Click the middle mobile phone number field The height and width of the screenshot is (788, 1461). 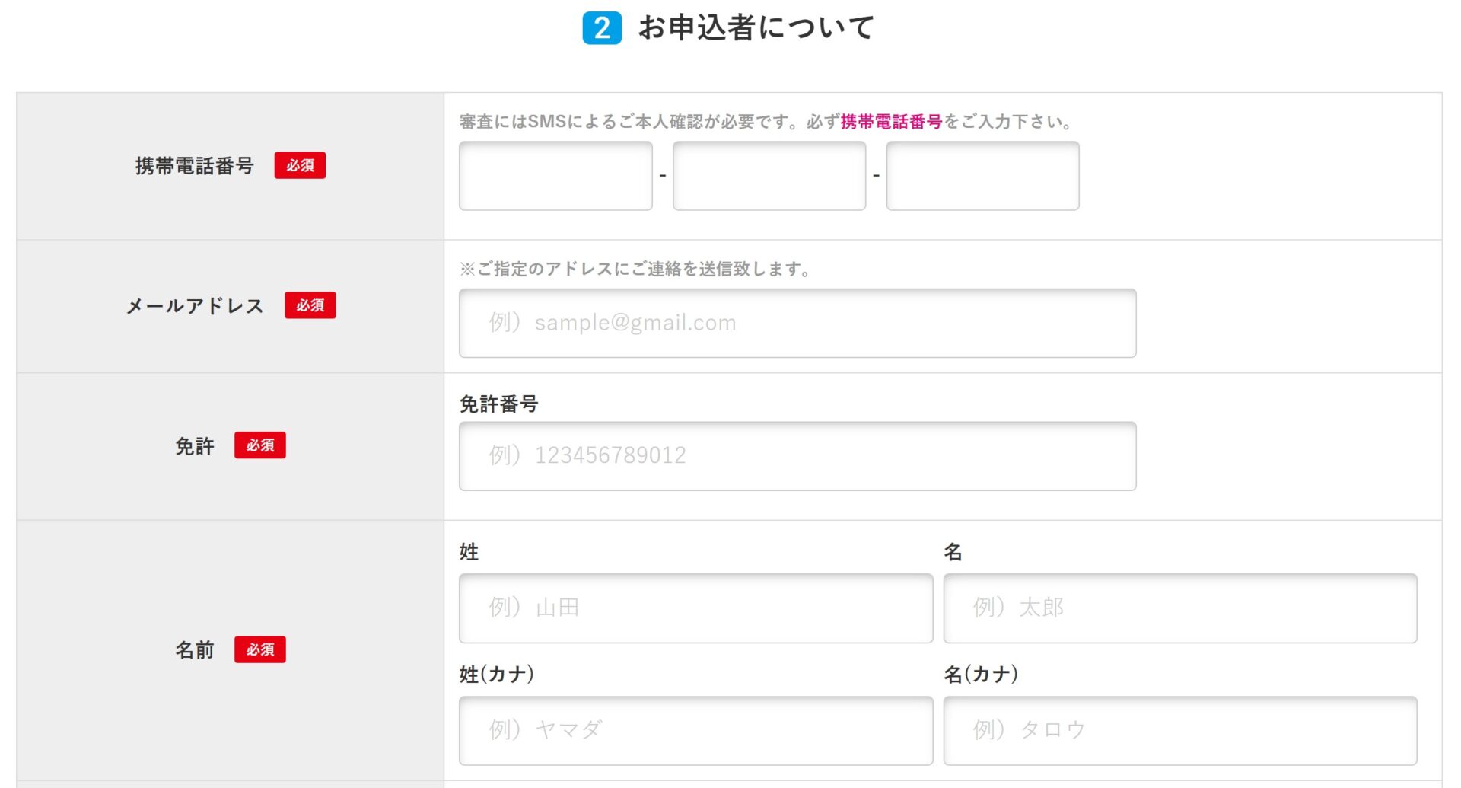tap(769, 176)
